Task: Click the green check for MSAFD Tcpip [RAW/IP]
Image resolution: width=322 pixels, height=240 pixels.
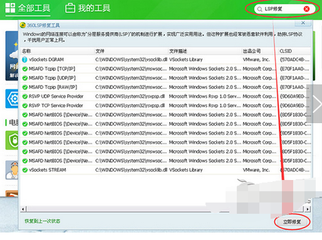Action: pos(25,87)
